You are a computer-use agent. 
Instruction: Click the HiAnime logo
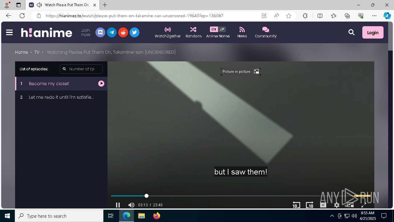(x=46, y=32)
